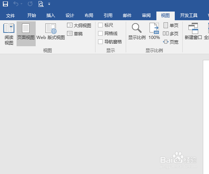This screenshot has height=174, width=209.
Task: Click the Undo arrow icon
Action: click(16, 4)
